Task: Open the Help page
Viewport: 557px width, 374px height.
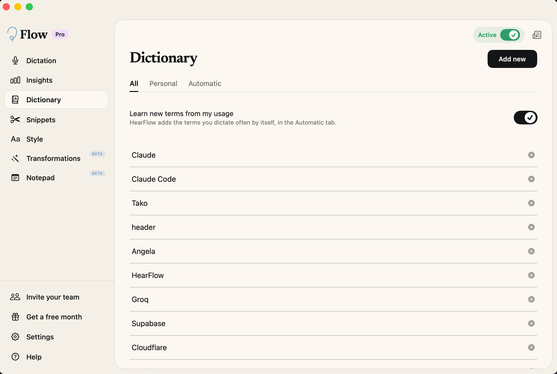Action: point(56,357)
